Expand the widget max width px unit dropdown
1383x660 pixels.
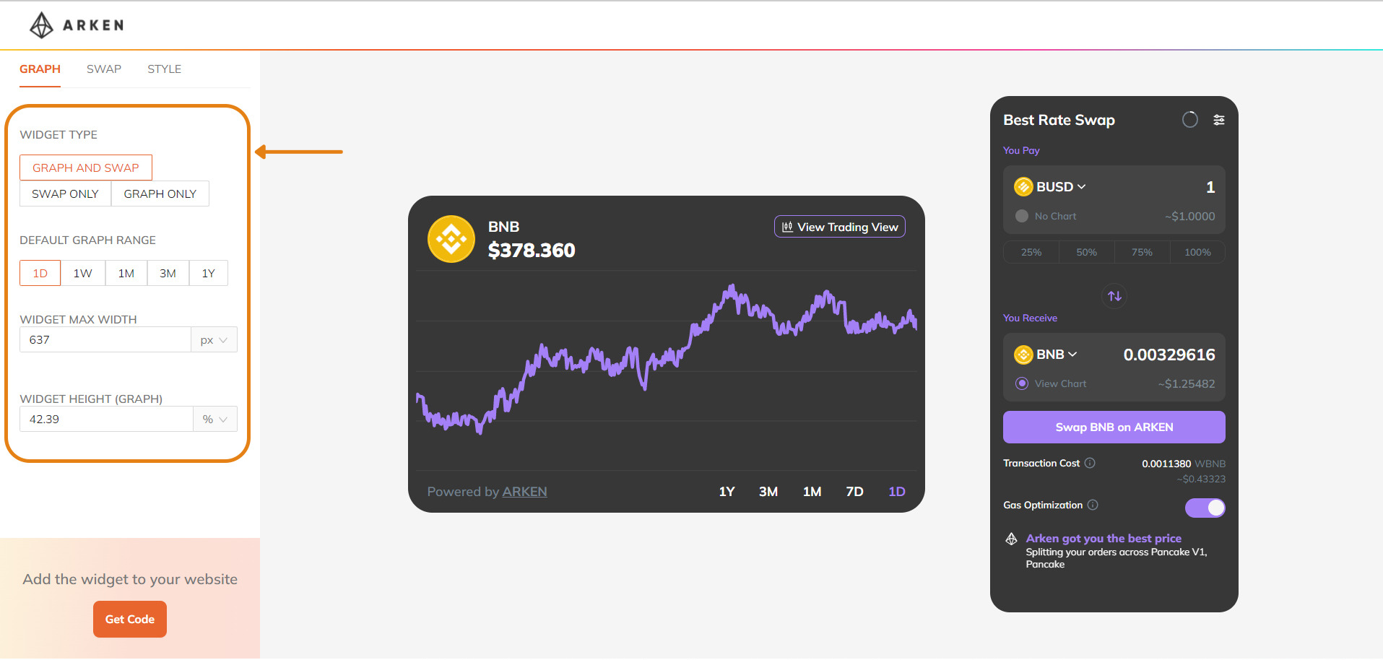214,340
